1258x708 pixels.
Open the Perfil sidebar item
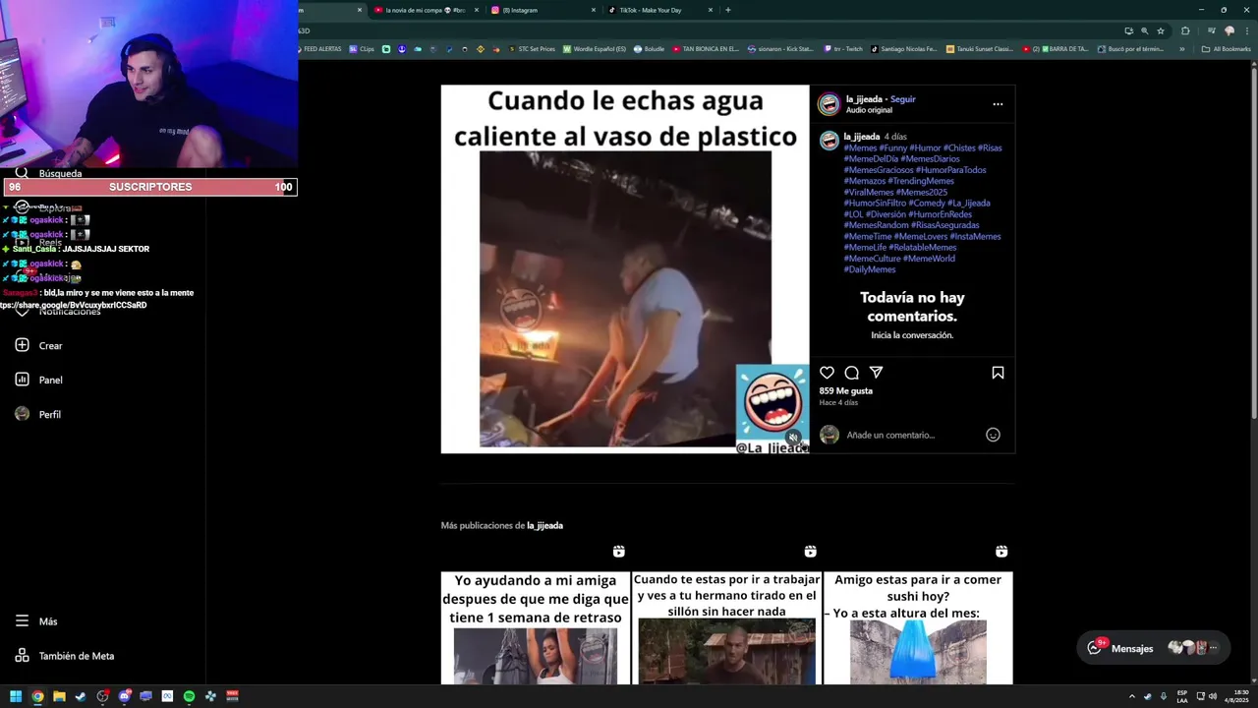pyautogui.click(x=39, y=414)
